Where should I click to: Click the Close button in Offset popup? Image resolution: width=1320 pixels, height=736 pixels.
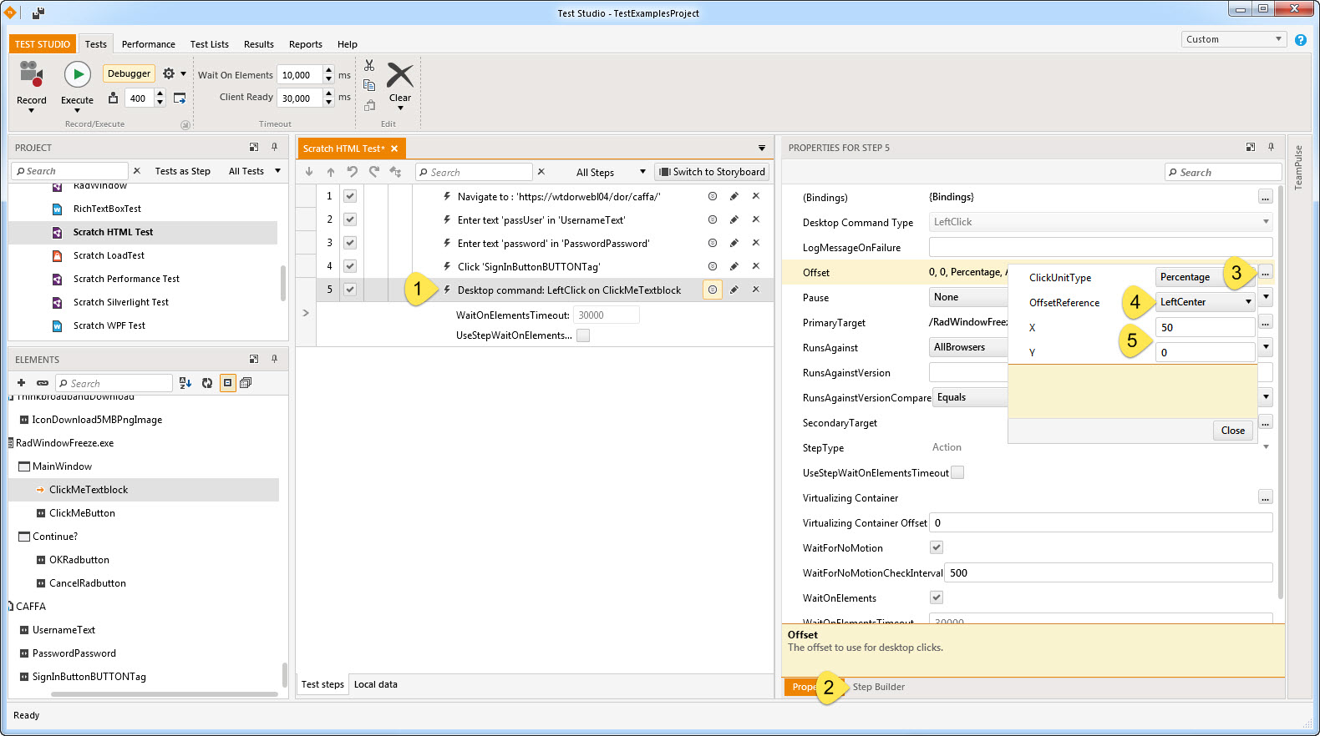(x=1232, y=431)
